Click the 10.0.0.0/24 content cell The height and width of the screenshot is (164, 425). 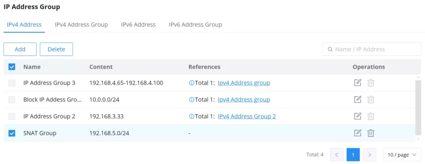pos(104,99)
